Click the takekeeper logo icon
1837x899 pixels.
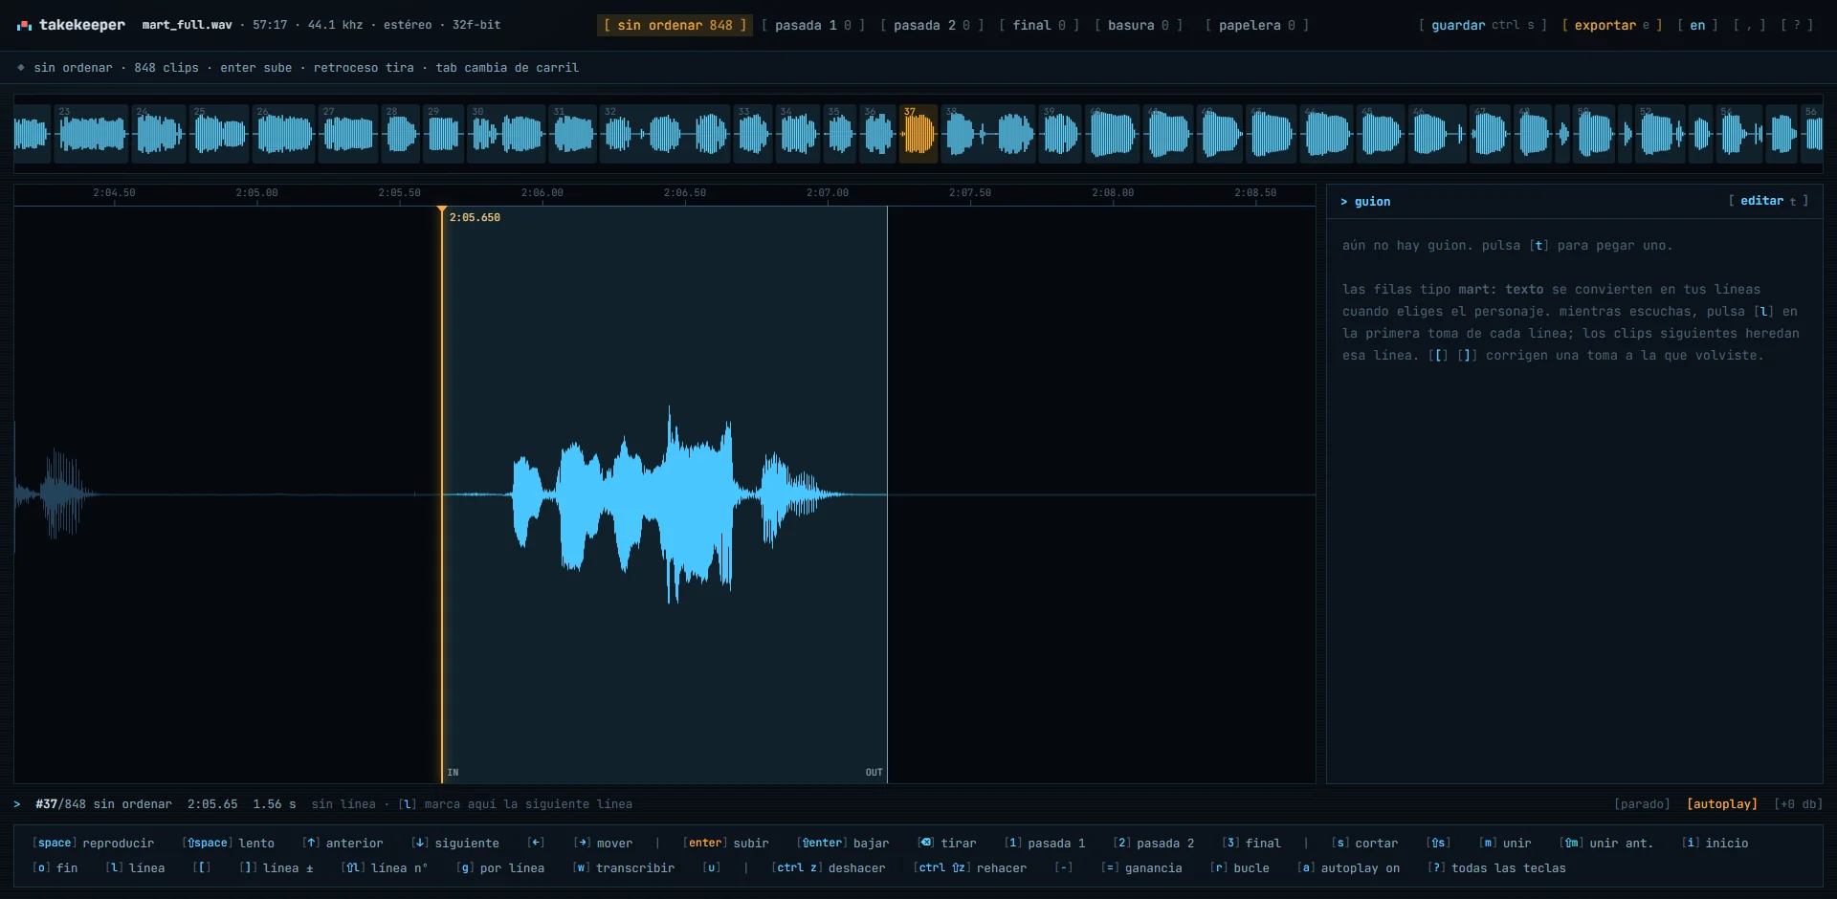24,26
